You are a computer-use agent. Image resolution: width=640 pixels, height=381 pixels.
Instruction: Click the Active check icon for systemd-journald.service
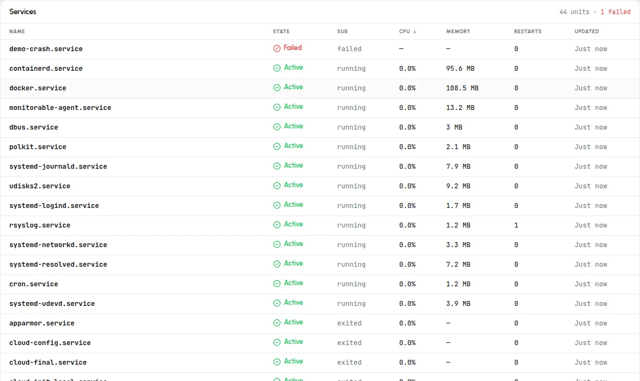click(276, 166)
